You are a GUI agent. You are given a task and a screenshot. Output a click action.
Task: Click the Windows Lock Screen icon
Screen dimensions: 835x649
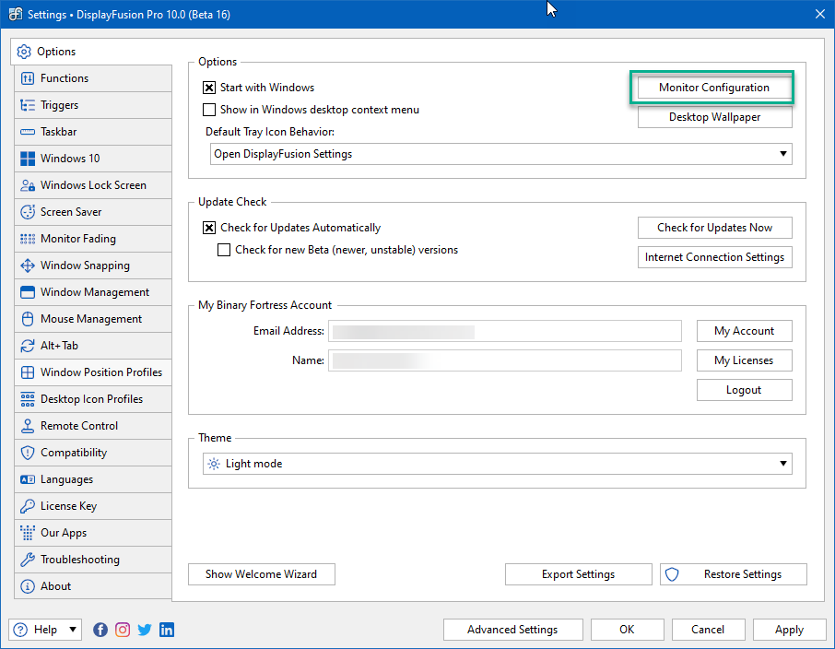(27, 185)
